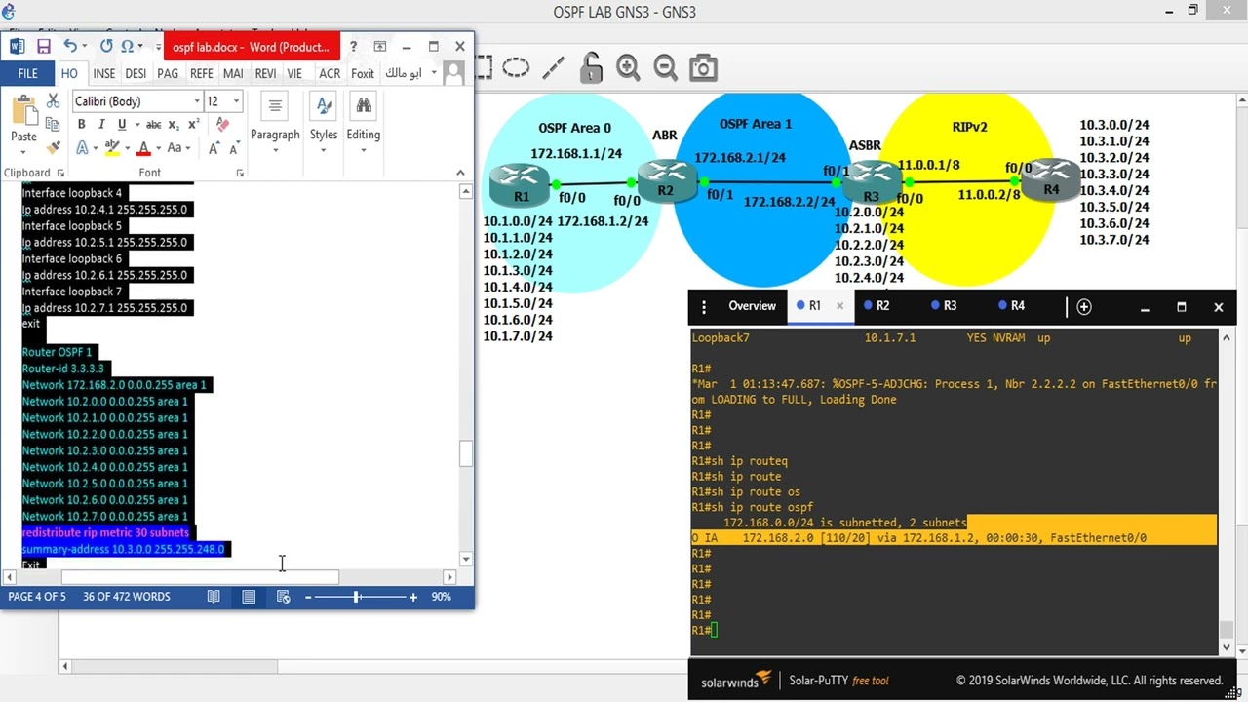Undo the last action in Word
The width and height of the screenshot is (1248, 702).
[x=69, y=47]
